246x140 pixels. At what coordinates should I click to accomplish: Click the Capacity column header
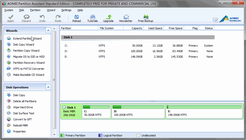tap(133, 28)
